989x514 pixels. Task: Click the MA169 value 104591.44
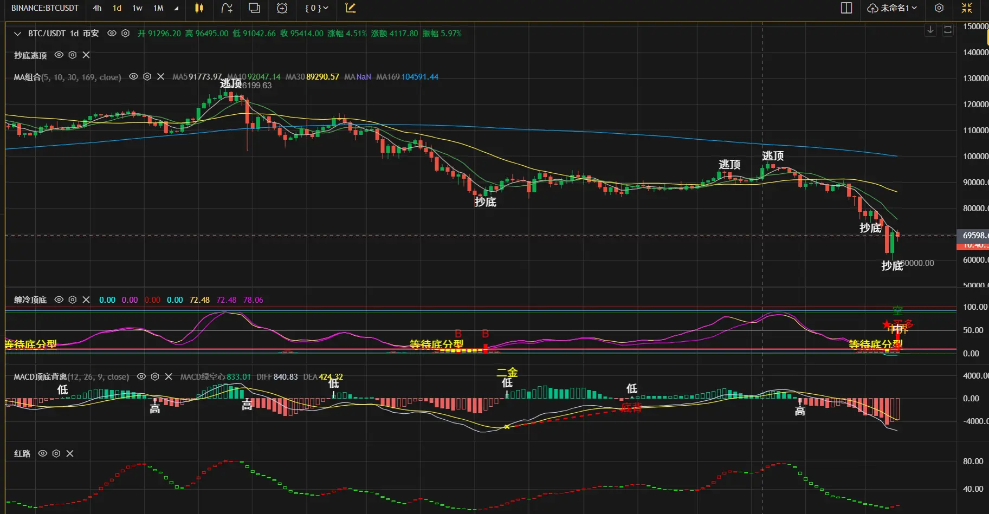(419, 77)
